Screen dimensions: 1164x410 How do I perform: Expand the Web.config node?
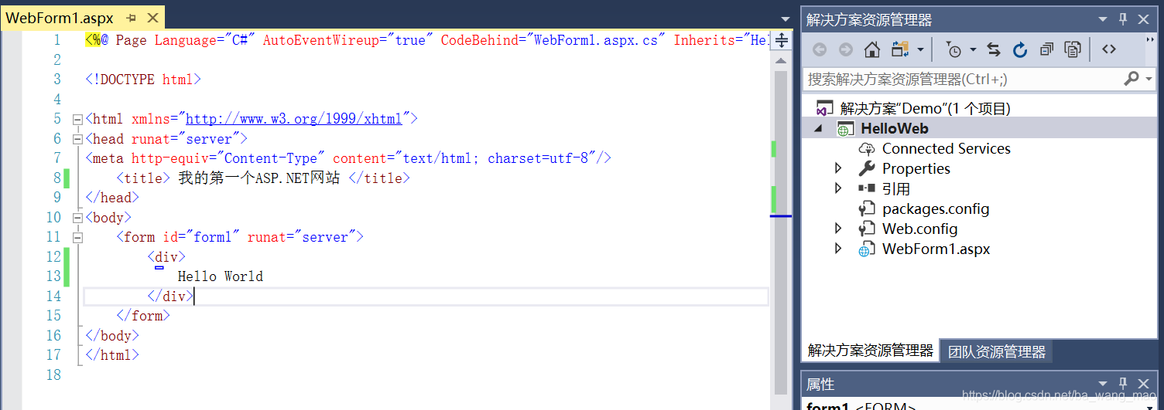(x=838, y=229)
